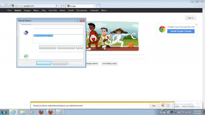Open Documents from the Google bar
This screenshot has height=115, width=205.
82,10
